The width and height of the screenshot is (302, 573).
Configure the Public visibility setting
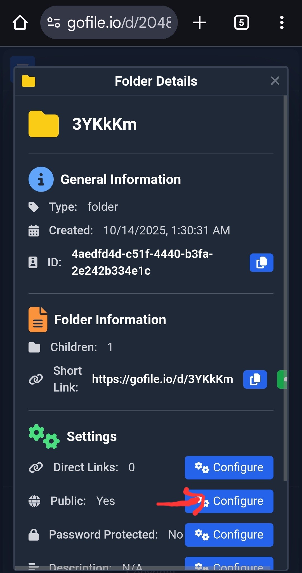tap(229, 501)
